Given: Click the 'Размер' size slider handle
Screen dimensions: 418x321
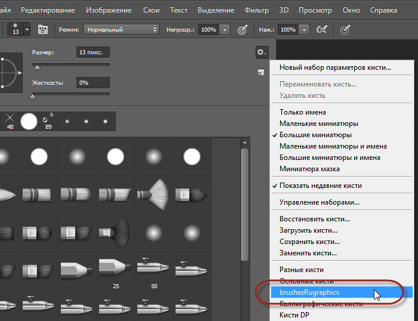Looking at the screenshot, I should pyautogui.click(x=36, y=67).
